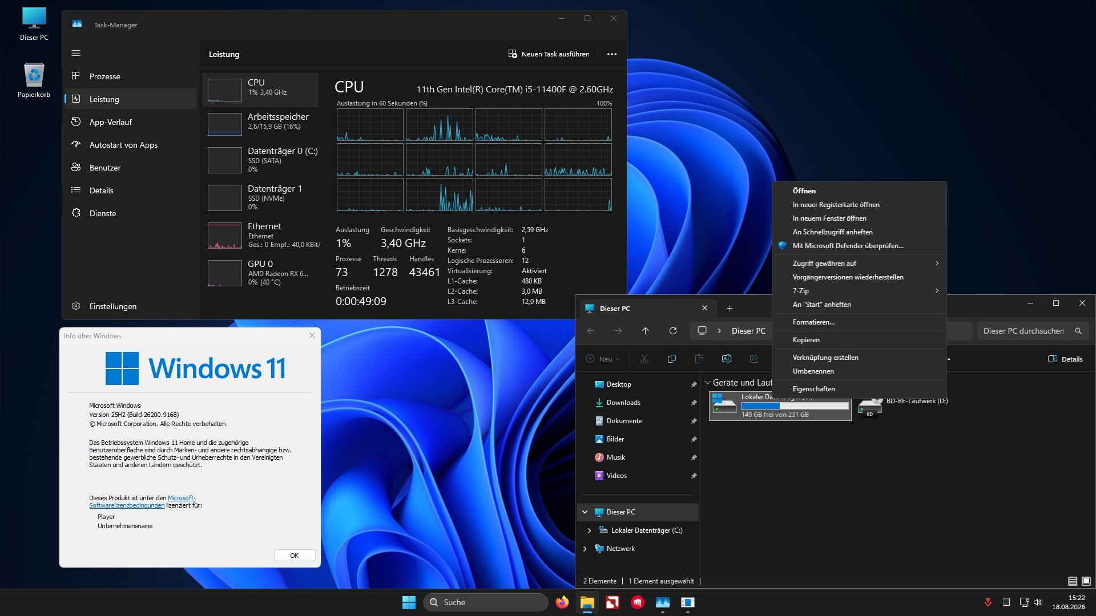This screenshot has height=616, width=1096.
Task: Expand the address bar chevron before Dieser PC
Action: point(719,331)
